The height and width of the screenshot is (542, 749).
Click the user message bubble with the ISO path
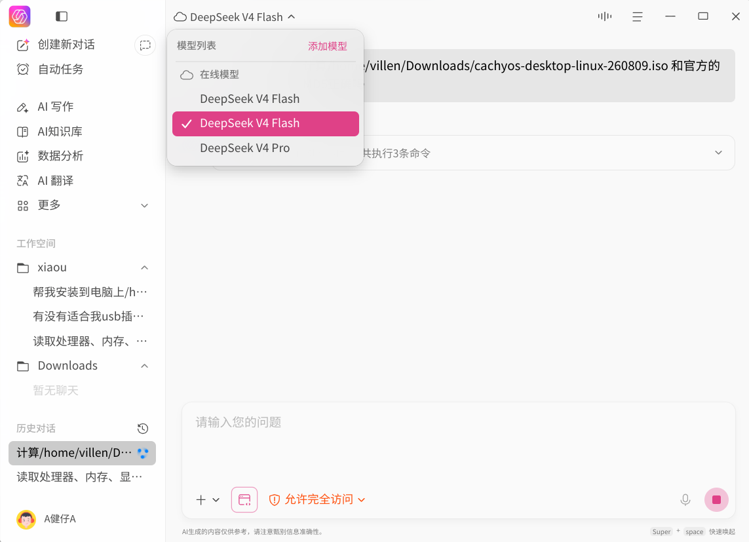click(549, 75)
